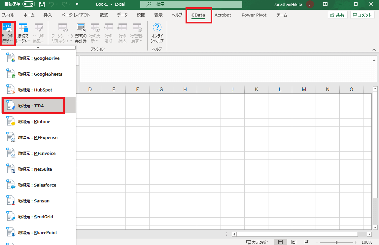Select column H header
Viewport: 379px width, 245px height.
click(185, 89)
